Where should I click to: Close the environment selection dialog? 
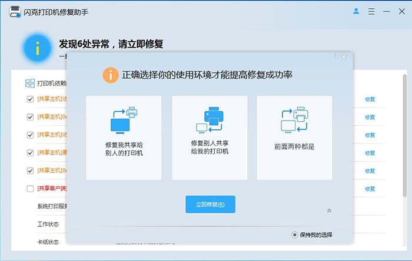[344, 57]
